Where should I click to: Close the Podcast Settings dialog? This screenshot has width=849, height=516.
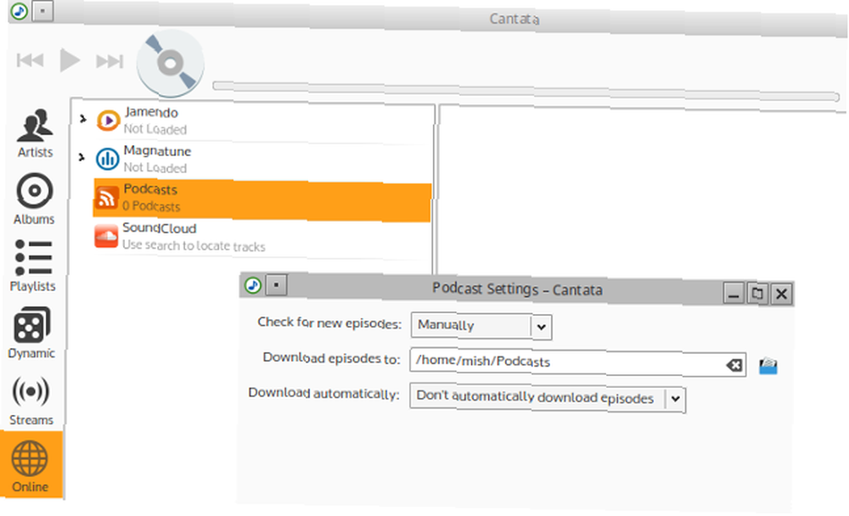(x=781, y=294)
